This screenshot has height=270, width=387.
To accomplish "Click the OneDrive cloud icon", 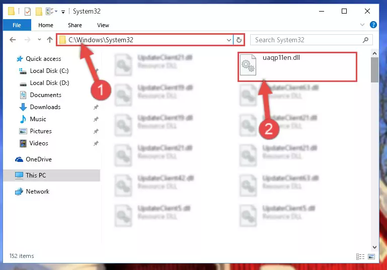I will tap(19, 159).
